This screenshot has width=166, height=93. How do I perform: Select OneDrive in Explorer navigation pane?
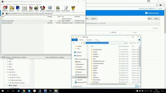pos(78,56)
